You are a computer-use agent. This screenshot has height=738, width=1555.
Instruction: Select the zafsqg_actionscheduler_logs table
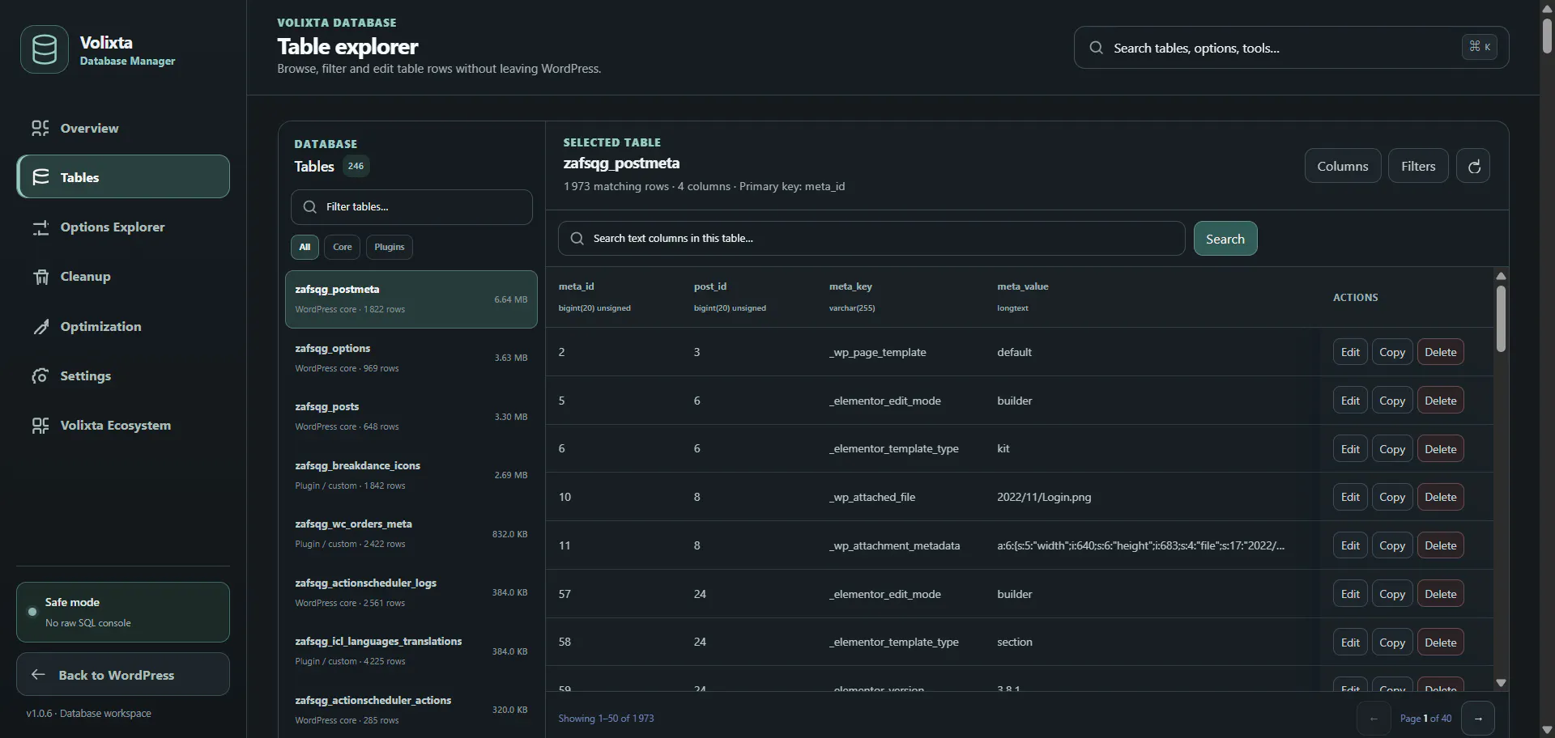coord(411,592)
